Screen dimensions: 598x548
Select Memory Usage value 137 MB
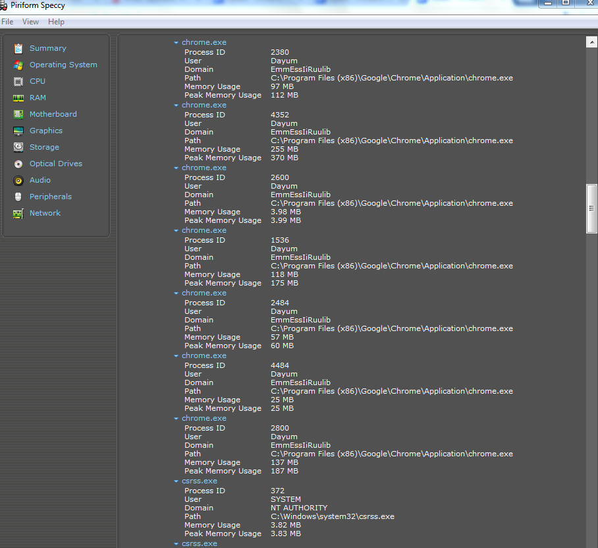pos(285,462)
